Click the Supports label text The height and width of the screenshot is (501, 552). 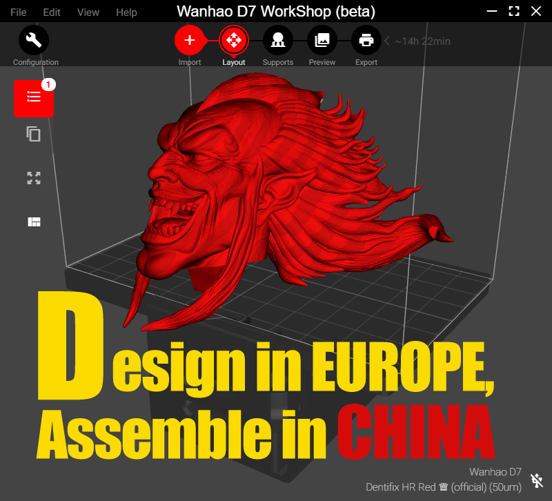[278, 62]
